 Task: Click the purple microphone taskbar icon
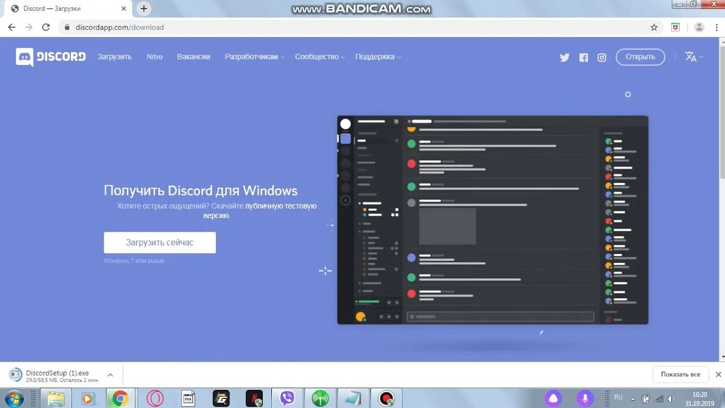pyautogui.click(x=585, y=398)
